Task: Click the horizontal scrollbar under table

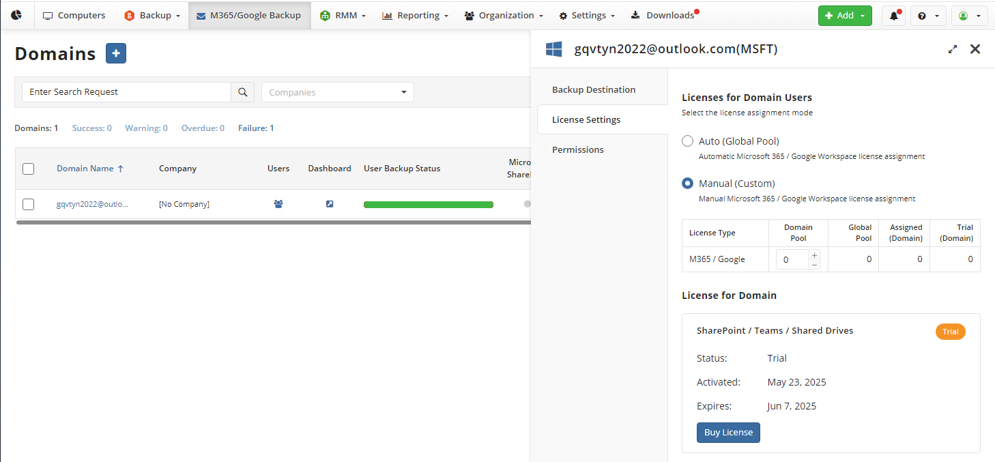Action: coord(273,222)
